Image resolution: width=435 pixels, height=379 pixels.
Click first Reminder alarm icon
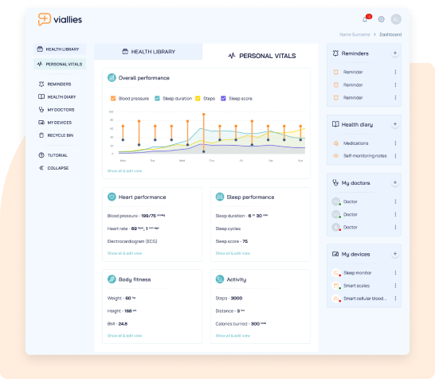coord(336,72)
